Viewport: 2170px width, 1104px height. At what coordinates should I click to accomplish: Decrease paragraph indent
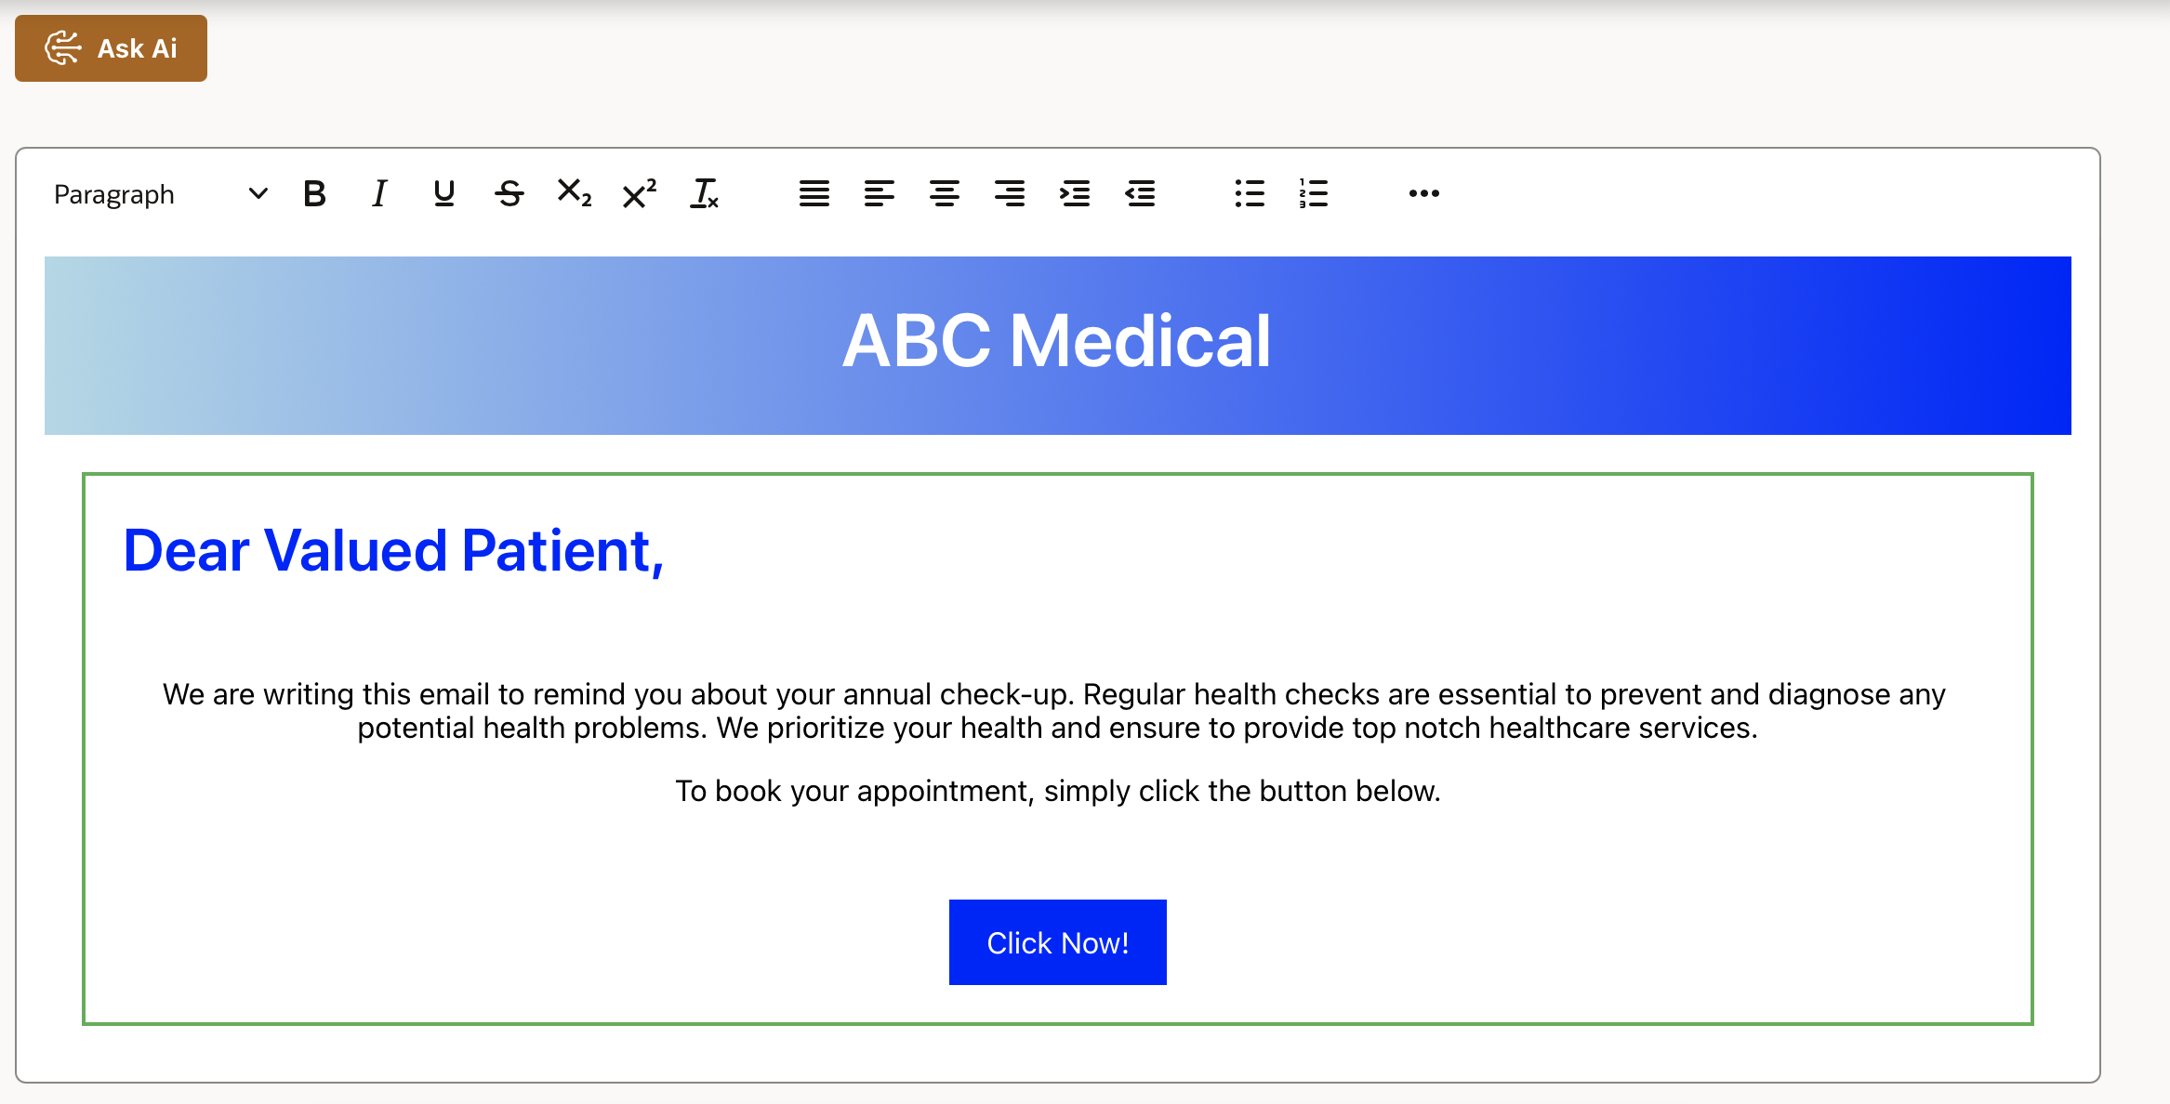(x=1139, y=194)
